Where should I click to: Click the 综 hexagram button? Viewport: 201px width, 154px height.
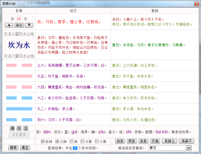[x=19, y=128]
